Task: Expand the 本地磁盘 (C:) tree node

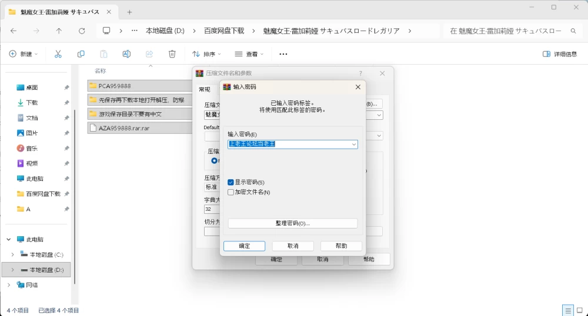Action: [x=12, y=254]
